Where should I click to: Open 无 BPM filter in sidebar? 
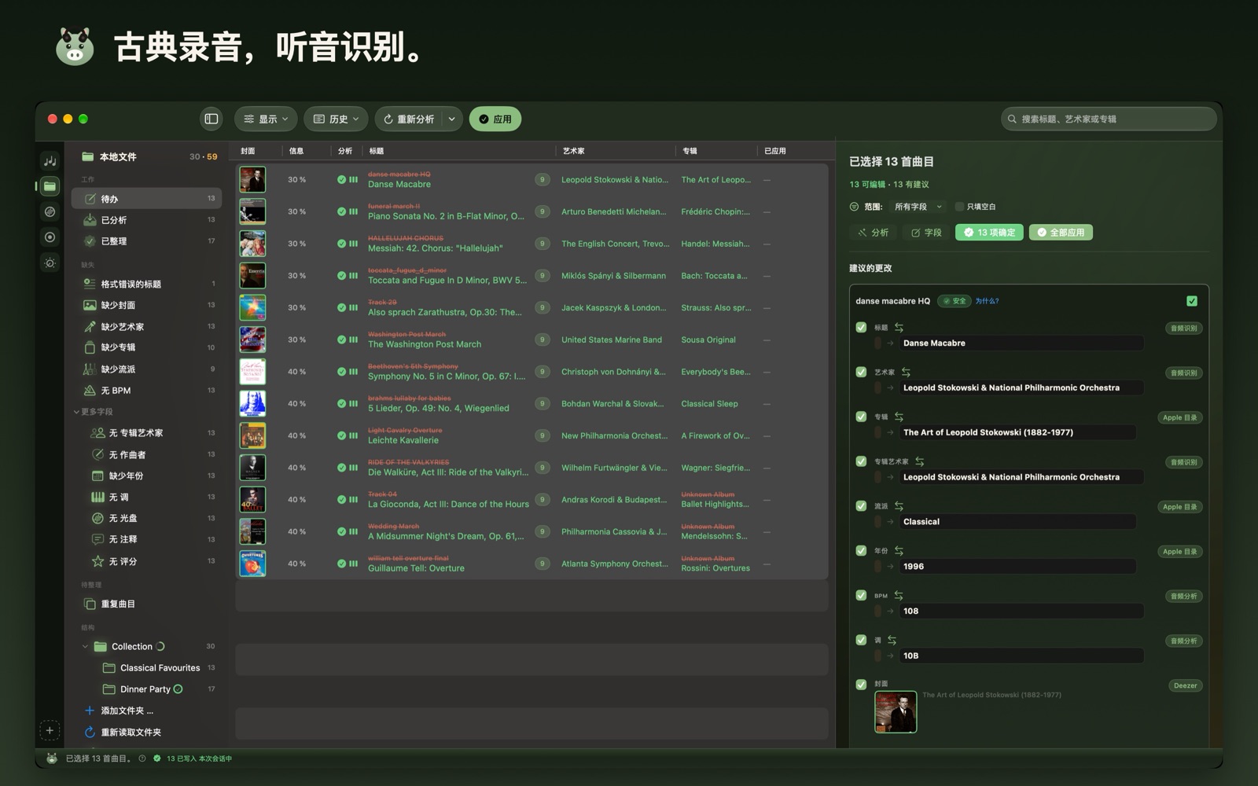tap(146, 390)
